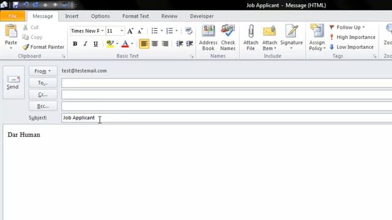Run Check Names
Screen dimensions: 392x220
[x=228, y=37]
